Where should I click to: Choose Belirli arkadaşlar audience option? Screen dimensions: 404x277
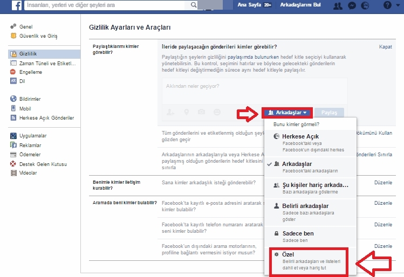[x=311, y=212]
